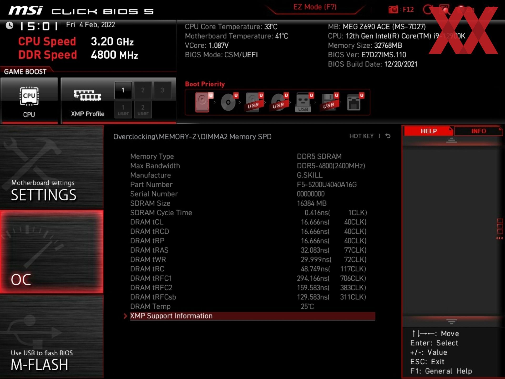The width and height of the screenshot is (505, 379).
Task: Select XMP user profile 1
Action: click(x=123, y=110)
